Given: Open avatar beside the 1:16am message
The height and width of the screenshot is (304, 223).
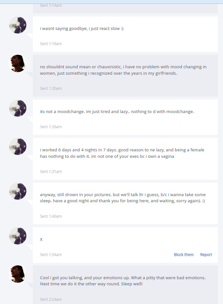Looking at the screenshot, I should click(x=18, y=25).
